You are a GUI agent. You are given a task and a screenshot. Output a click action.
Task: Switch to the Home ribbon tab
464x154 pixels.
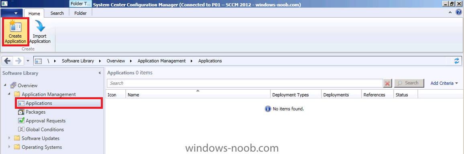tap(34, 13)
